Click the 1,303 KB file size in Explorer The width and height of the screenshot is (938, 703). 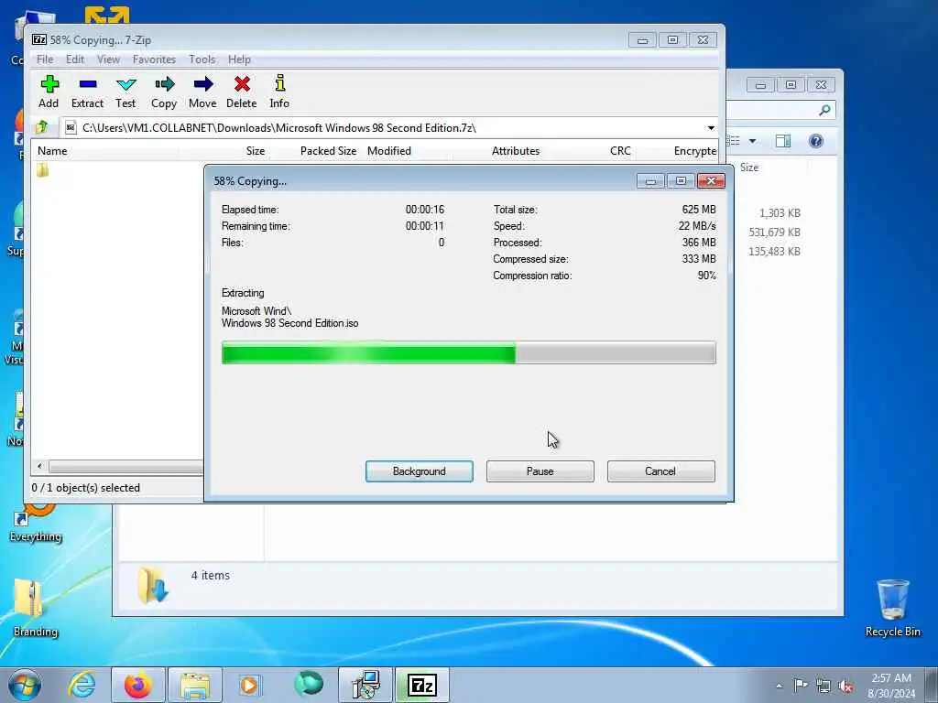[x=780, y=213]
